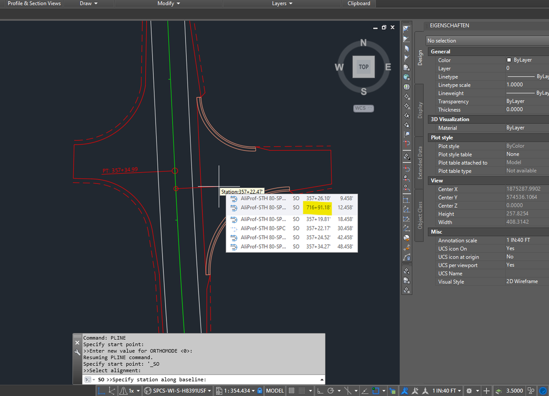Select the Profile Grade Station icon
The image size is (549, 396).
(406, 210)
